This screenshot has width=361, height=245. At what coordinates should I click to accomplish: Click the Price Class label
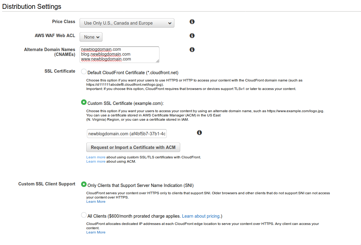63,22
